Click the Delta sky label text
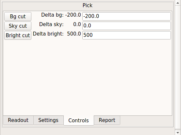 [x=51, y=24]
